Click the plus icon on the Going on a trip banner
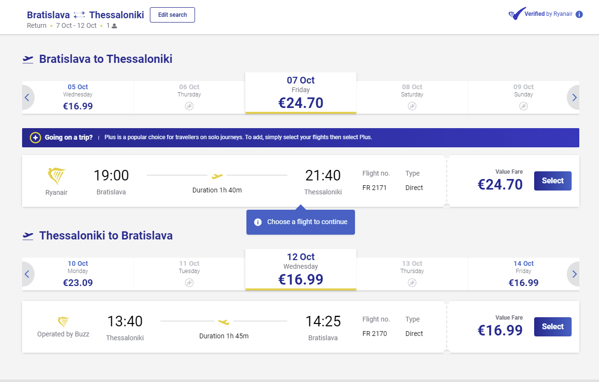Viewport: 599px width, 382px height. [x=35, y=138]
